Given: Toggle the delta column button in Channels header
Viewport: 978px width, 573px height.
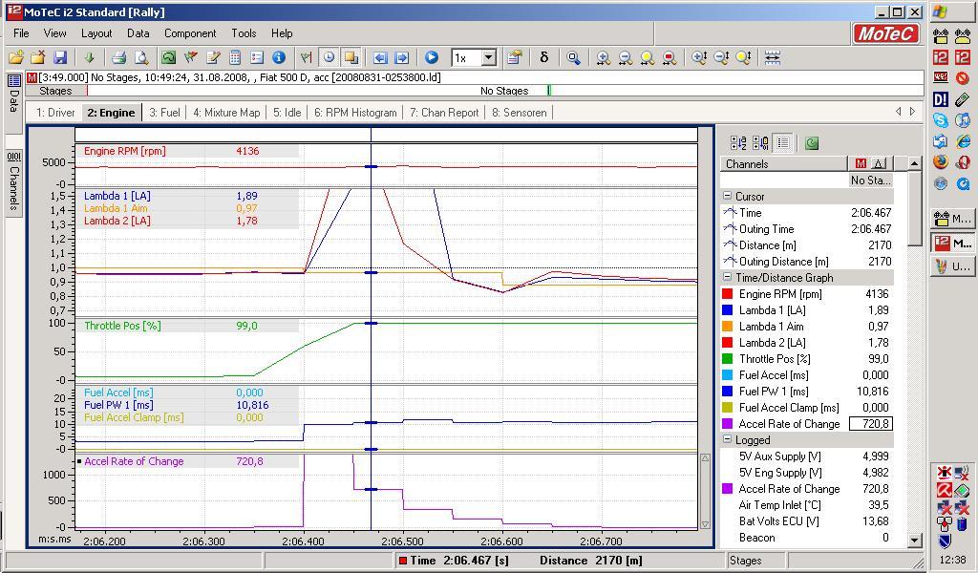Looking at the screenshot, I should pos(879,163).
